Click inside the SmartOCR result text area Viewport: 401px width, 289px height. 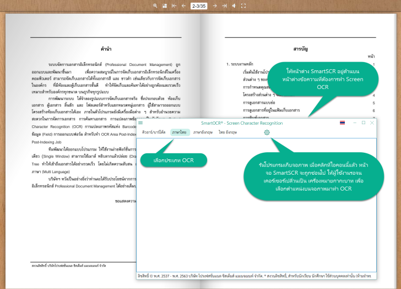click(x=256, y=205)
